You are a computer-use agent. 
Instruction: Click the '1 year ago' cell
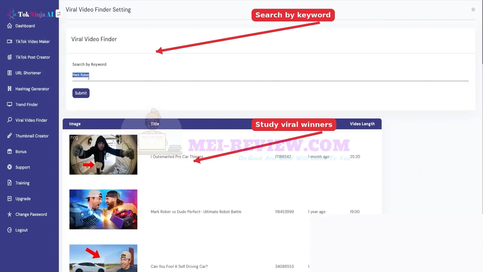click(x=317, y=212)
